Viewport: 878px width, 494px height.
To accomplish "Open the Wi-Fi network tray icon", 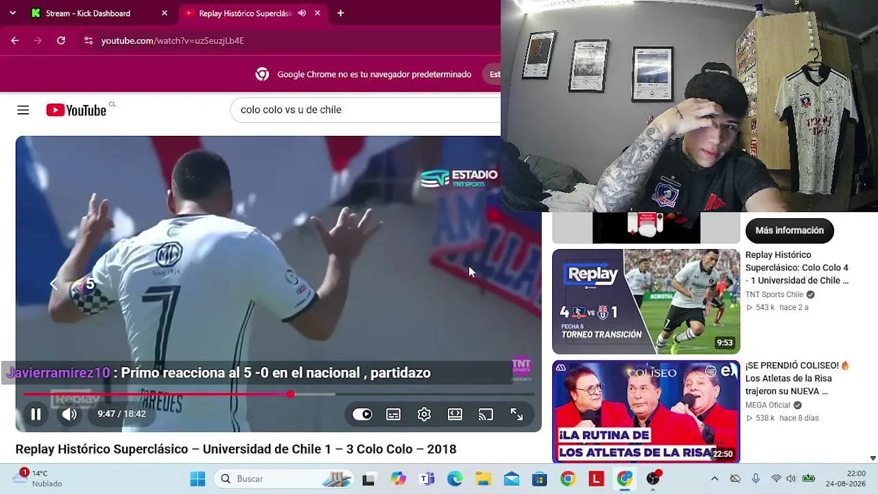I will pos(776,479).
